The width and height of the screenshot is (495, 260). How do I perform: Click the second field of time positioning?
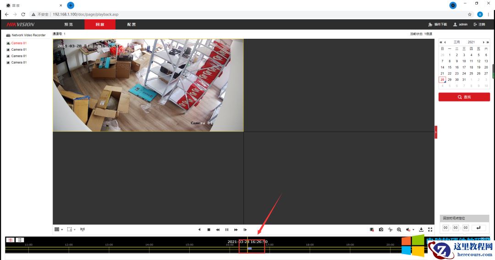(x=466, y=228)
